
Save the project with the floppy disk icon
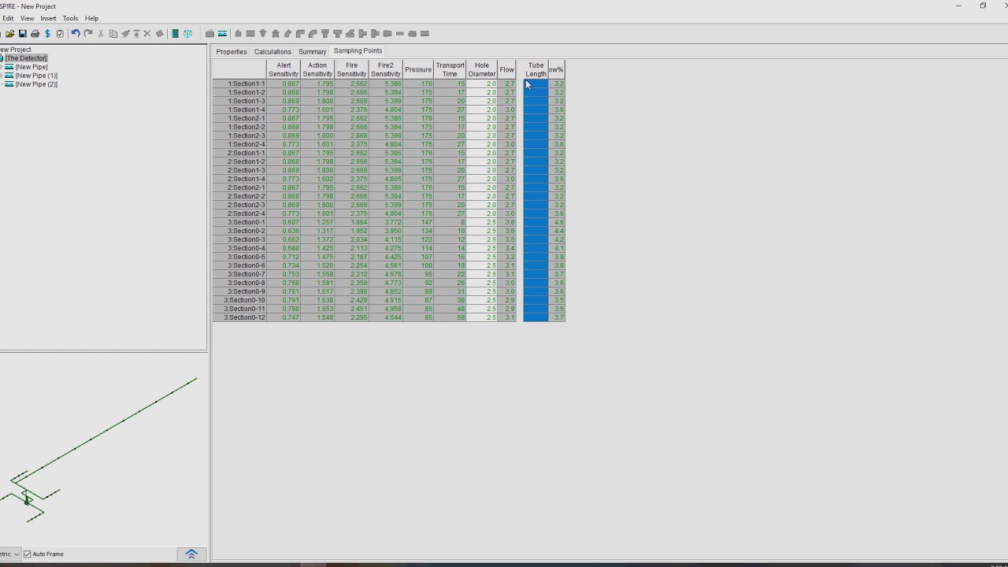point(23,34)
